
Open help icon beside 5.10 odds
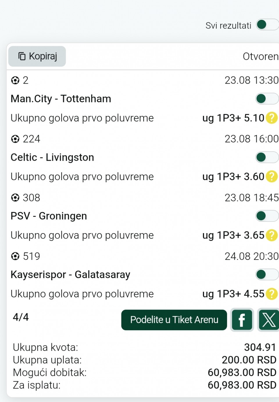point(272,118)
